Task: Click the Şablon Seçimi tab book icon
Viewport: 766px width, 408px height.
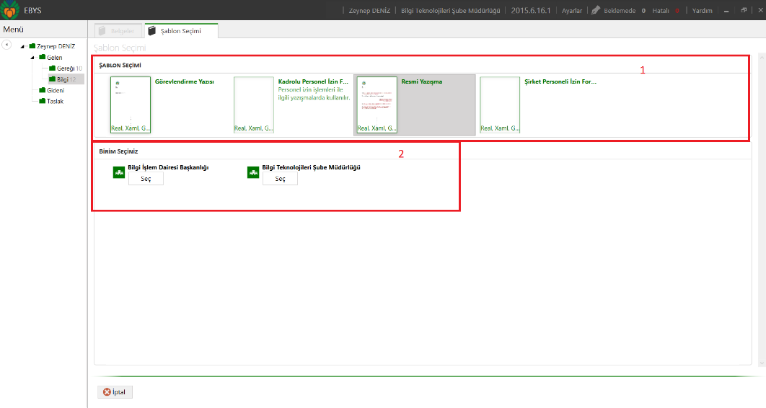Action: [x=152, y=31]
